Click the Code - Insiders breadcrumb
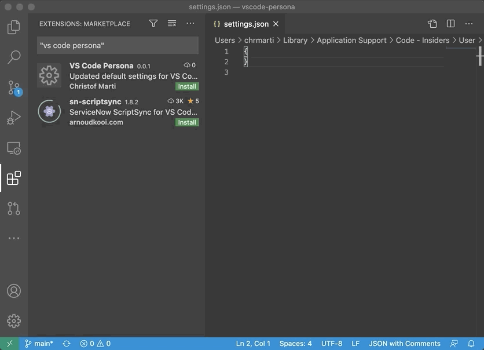484x350 pixels. coord(423,41)
